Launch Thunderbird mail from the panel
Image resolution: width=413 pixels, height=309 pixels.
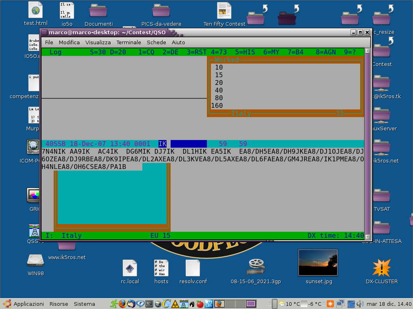(131, 304)
